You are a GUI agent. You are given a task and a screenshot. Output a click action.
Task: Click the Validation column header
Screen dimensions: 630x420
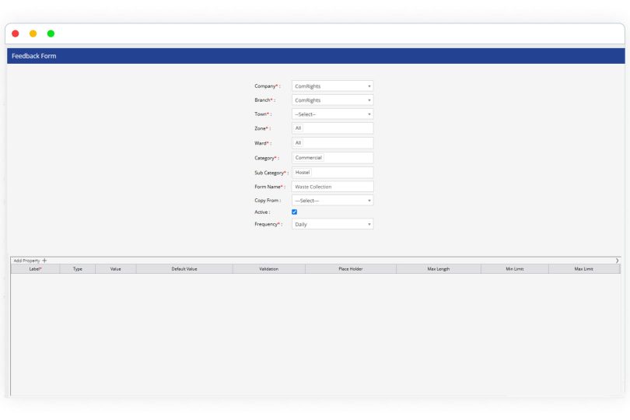tap(268, 269)
